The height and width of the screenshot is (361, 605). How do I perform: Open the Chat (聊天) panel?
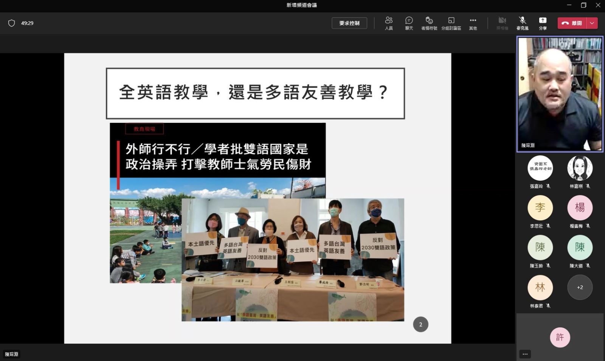(409, 23)
